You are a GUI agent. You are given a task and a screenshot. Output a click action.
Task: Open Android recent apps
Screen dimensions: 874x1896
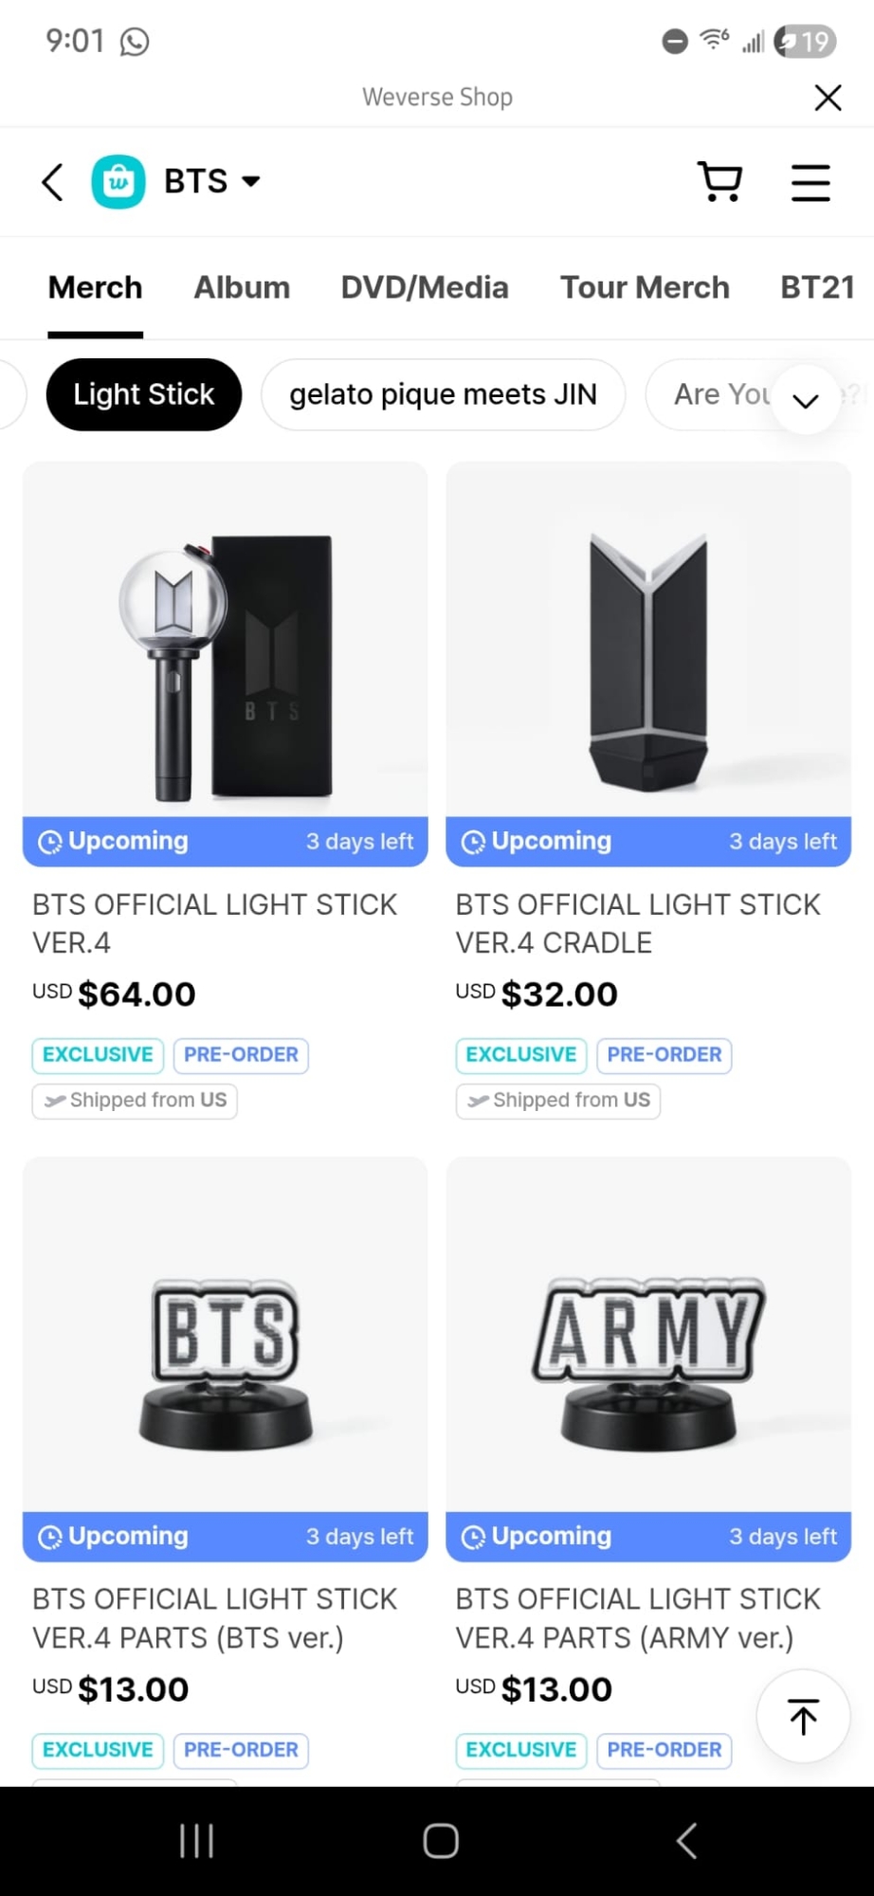tap(196, 1841)
